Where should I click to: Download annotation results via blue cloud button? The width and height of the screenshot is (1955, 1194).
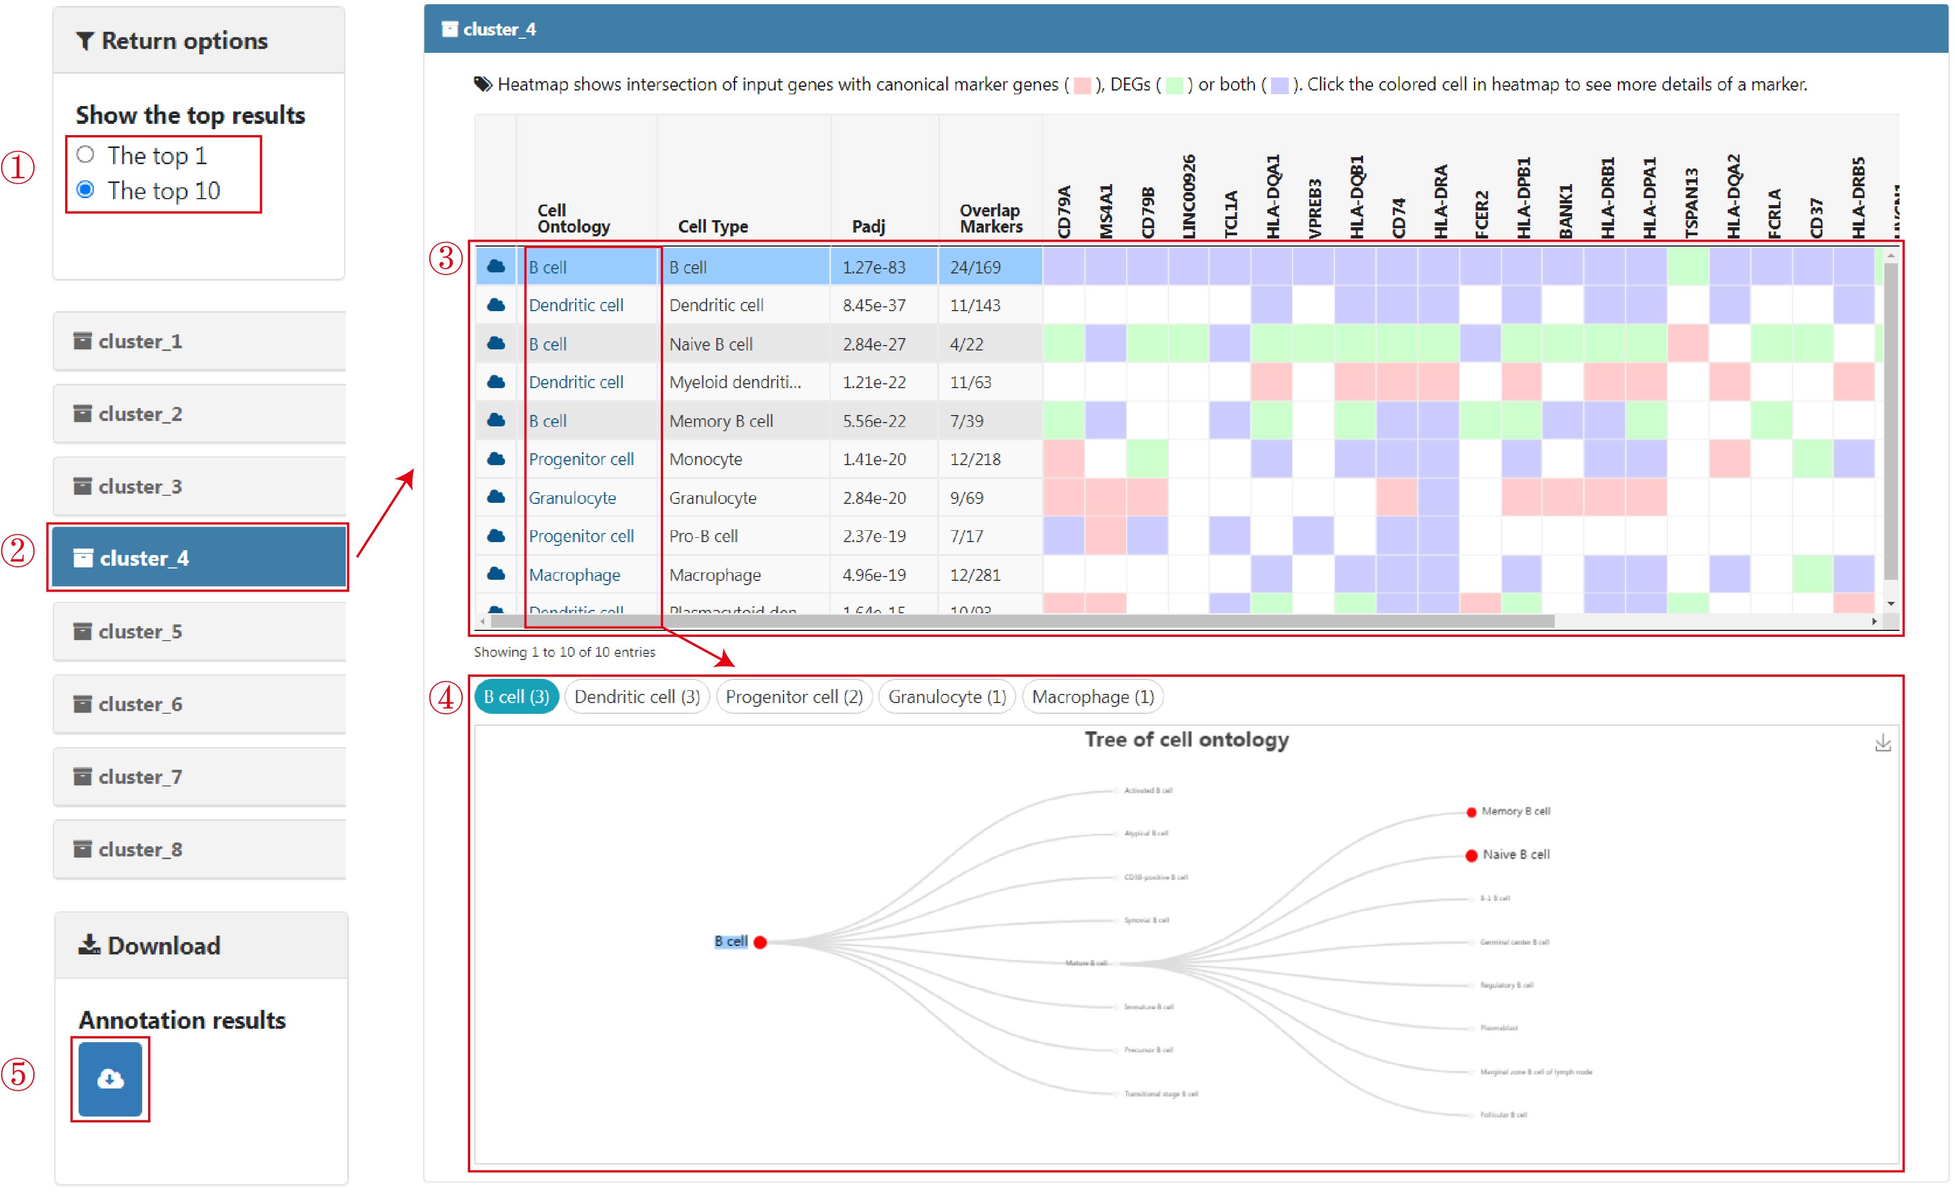click(x=109, y=1079)
